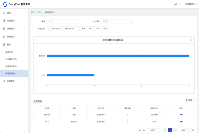The image size is (199, 133).
Task: Expand the 屏幕管理 submenu chevron
Action: (x=25, y=28)
